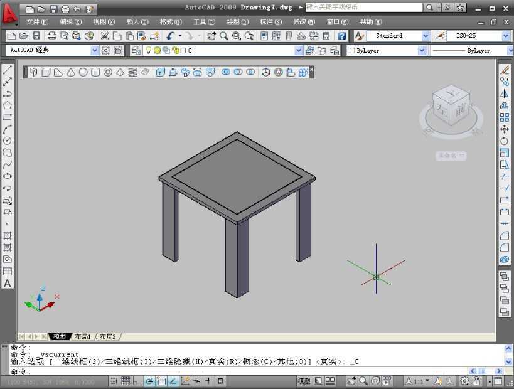Toggle Grid display in status bar
The width and height of the screenshot is (514, 389).
[x=126, y=381]
